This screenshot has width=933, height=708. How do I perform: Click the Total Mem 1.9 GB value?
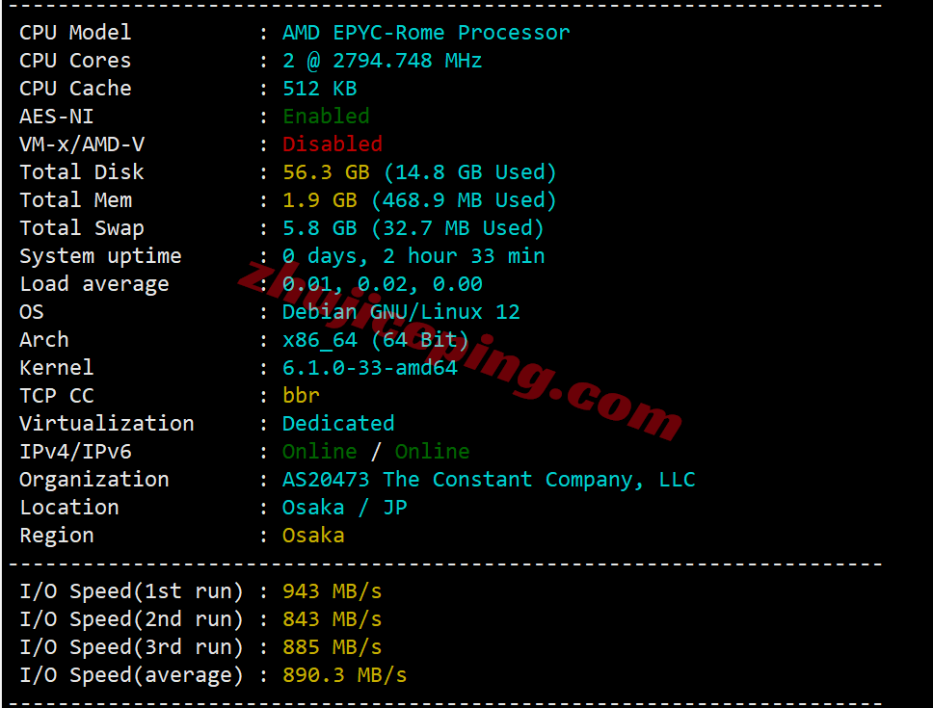(320, 200)
